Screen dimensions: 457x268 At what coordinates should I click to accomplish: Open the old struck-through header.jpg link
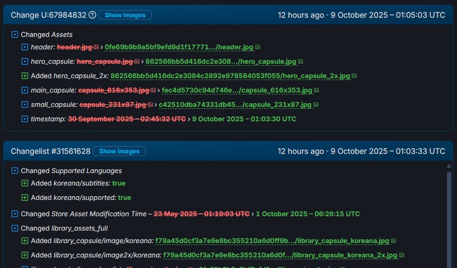click(74, 47)
